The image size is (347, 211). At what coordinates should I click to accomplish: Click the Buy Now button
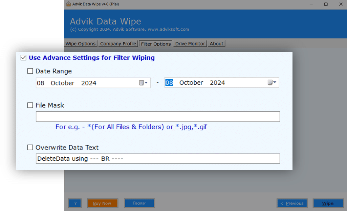(103, 203)
